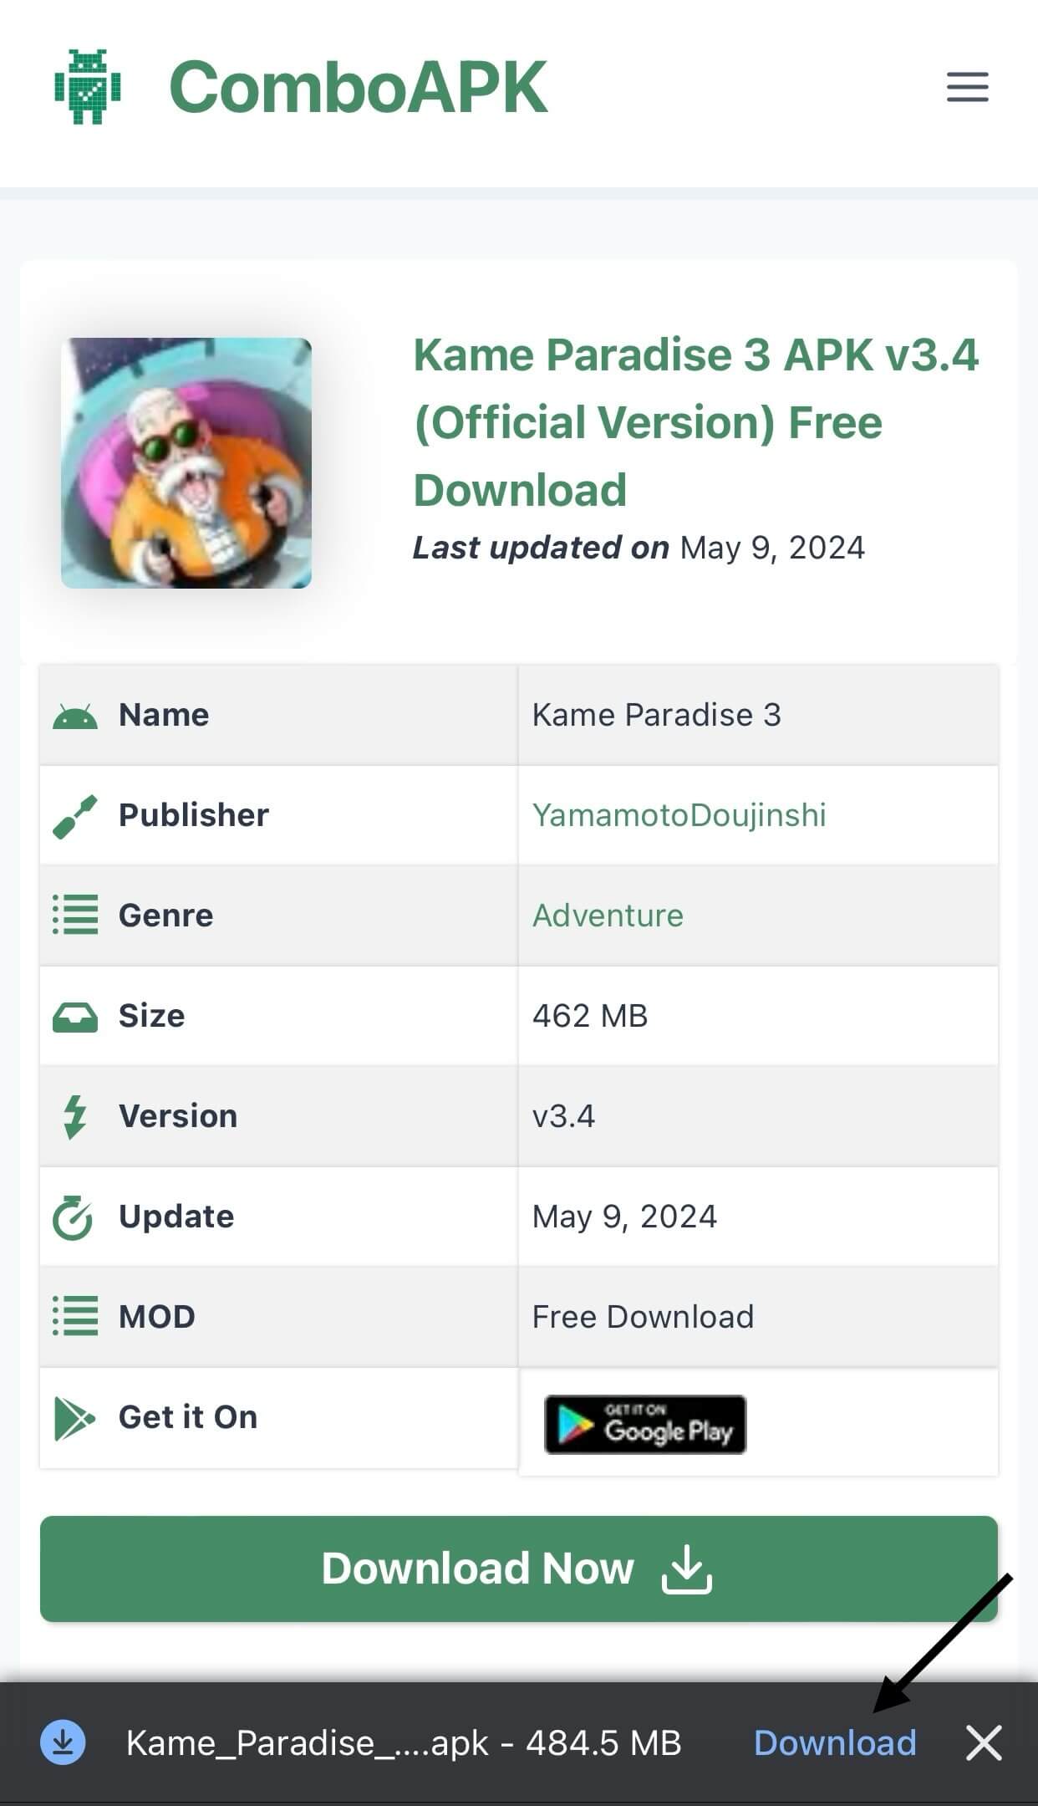Dismiss the download bar with the X
Viewport: 1038px width, 1806px height.
pyautogui.click(x=984, y=1743)
